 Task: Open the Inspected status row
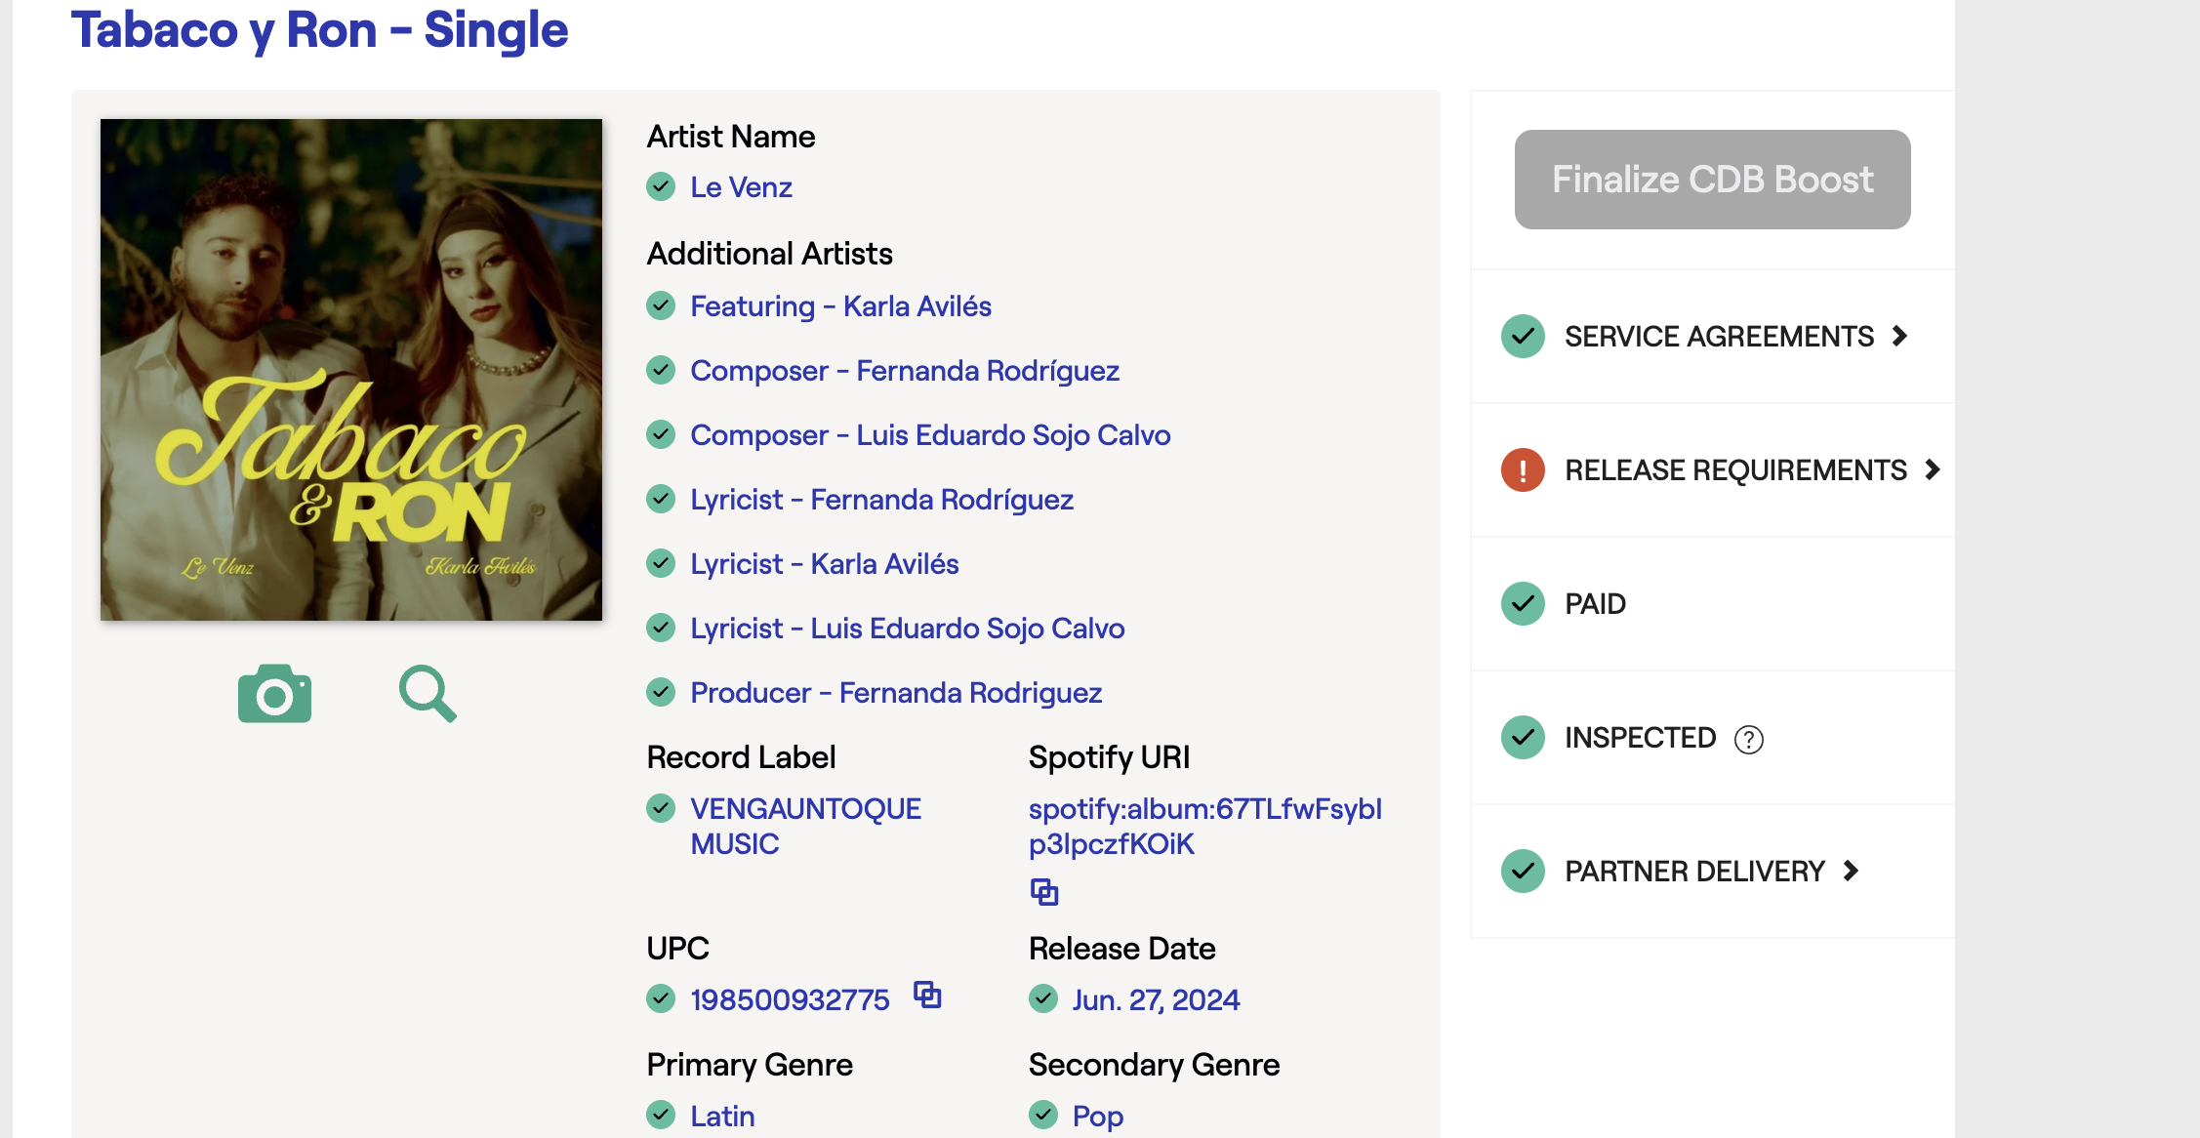tap(1712, 738)
